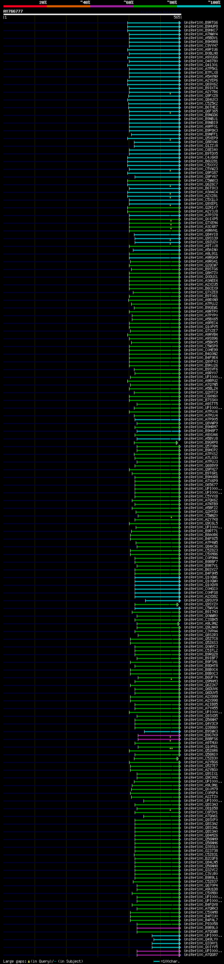Click the UniRef100_Q9SS39 label
This screenshot has width=224, height=964.
[x=201, y=238]
